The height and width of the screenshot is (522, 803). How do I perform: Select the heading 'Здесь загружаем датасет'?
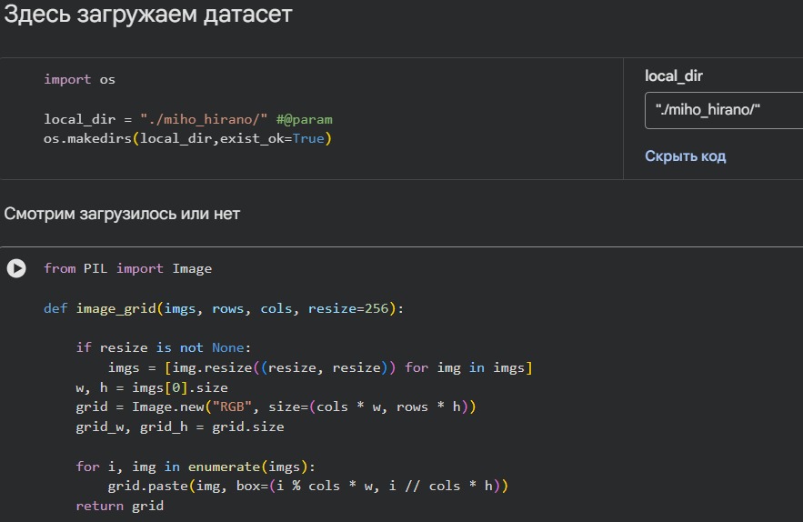coord(148,15)
